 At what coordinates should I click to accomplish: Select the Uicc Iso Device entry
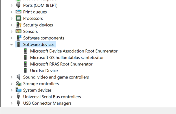pos(44,71)
